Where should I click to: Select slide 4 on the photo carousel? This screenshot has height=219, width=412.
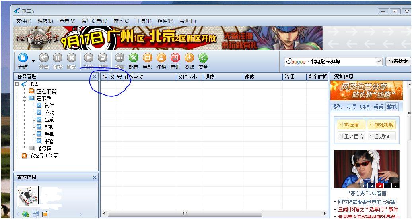[387, 186]
